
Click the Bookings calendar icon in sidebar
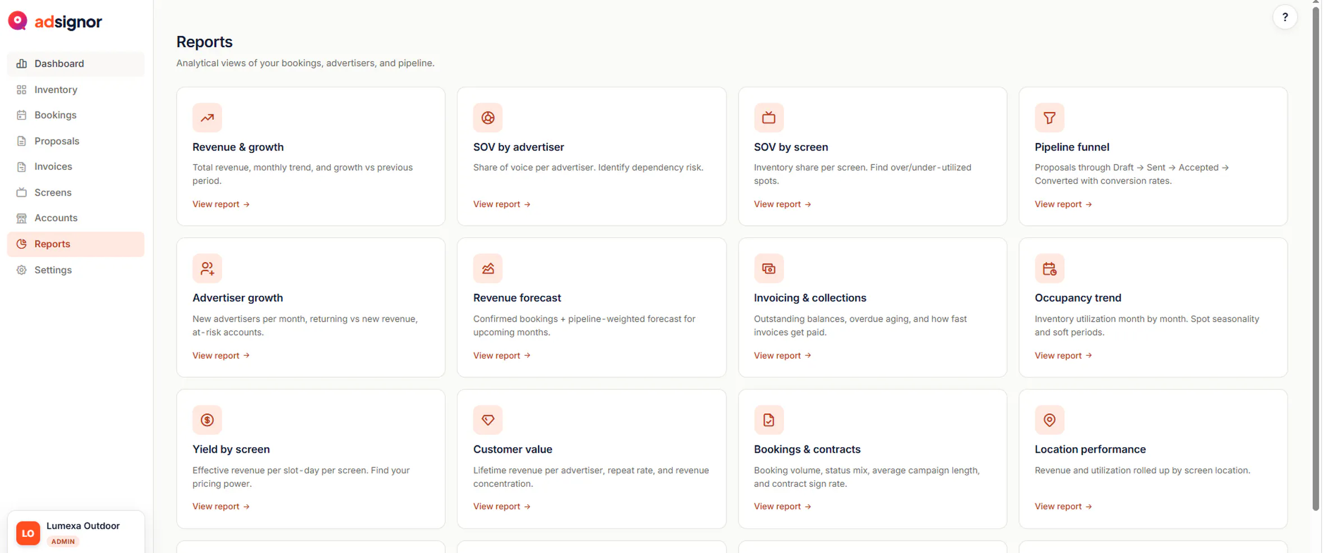click(21, 115)
